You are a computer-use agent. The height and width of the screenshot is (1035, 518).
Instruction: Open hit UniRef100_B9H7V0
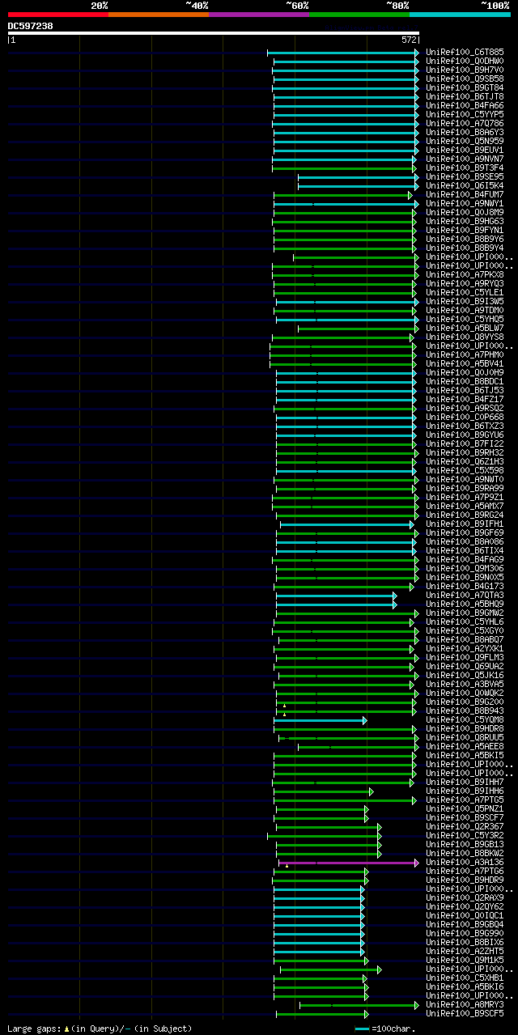pos(466,70)
